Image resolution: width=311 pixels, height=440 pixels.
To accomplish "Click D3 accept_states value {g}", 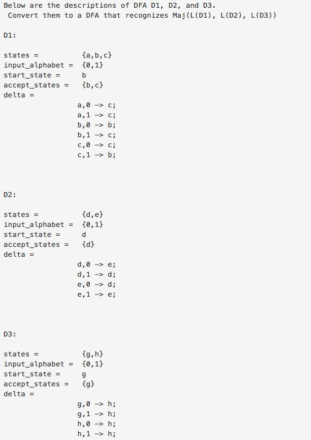I will [88, 384].
